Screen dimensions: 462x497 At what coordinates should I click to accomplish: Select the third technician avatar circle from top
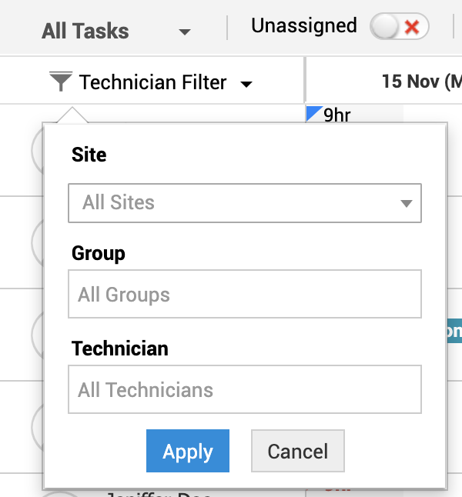[36, 335]
